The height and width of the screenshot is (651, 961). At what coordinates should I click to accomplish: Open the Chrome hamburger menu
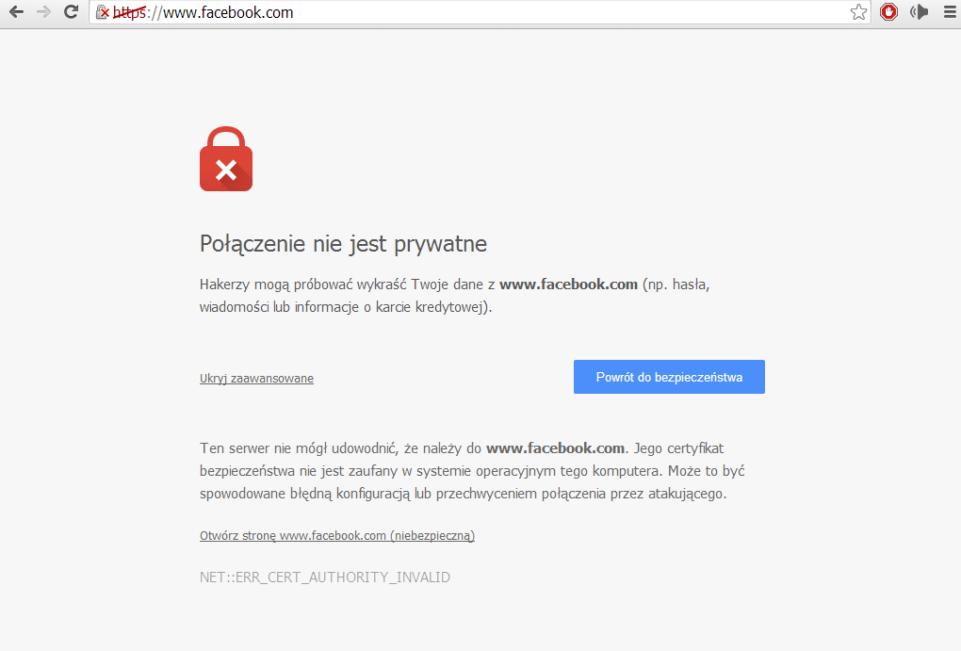tap(950, 12)
